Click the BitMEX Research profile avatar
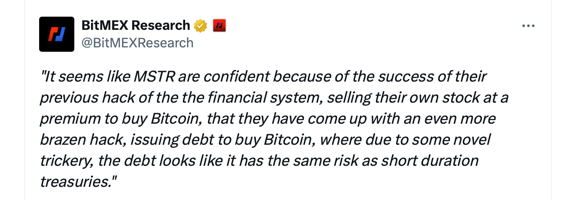Viewport: 569px width, 200px height. click(56, 34)
